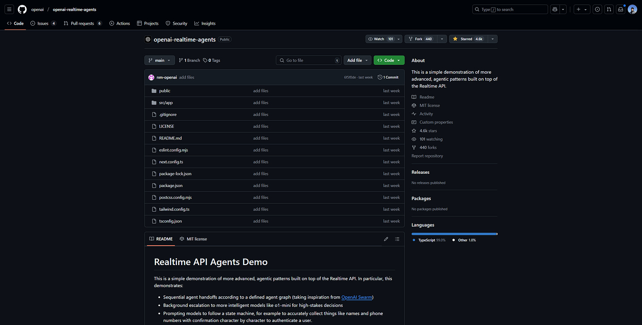Viewport: 642px width, 325px height.
Task: Open the Copilot dropdown arrow in the header
Action: coord(563,9)
